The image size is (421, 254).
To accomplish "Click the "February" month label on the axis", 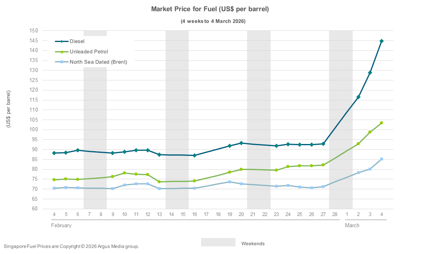I will [x=61, y=225].
